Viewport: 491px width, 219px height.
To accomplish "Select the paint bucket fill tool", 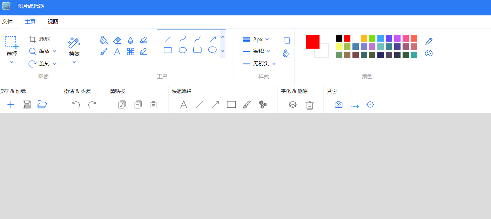I will (103, 40).
